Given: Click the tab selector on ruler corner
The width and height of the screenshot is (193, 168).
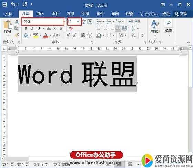Looking at the screenshot, I should pyautogui.click(x=4, y=49).
